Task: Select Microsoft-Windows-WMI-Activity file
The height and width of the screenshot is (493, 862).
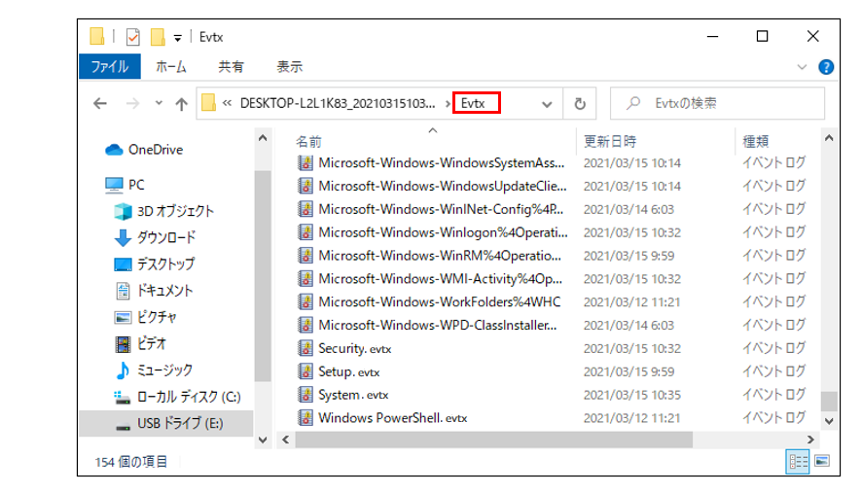Action: (432, 279)
